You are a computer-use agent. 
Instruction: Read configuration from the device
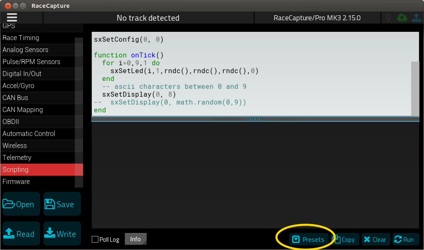tap(21, 233)
